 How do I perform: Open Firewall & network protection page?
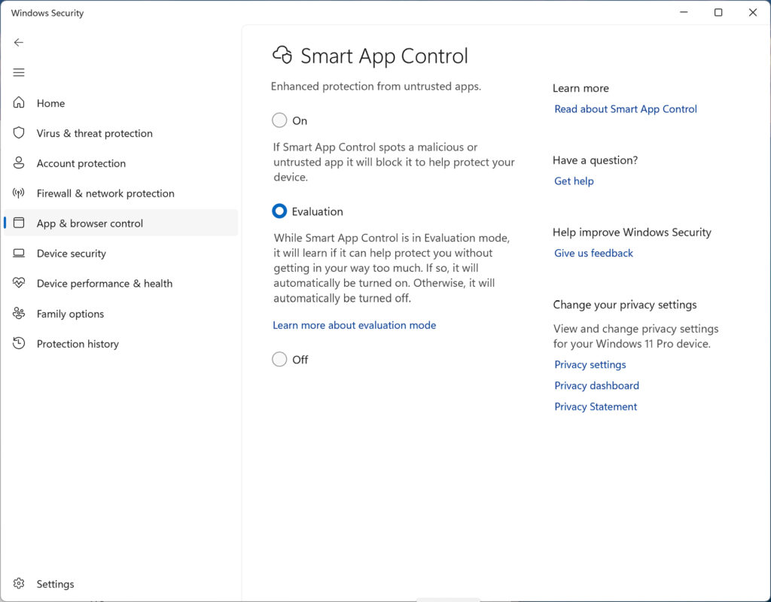click(x=120, y=193)
